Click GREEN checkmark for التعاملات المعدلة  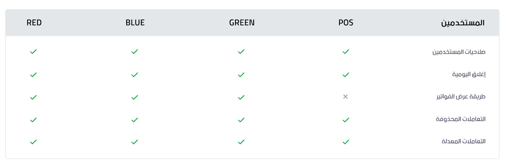(x=241, y=142)
